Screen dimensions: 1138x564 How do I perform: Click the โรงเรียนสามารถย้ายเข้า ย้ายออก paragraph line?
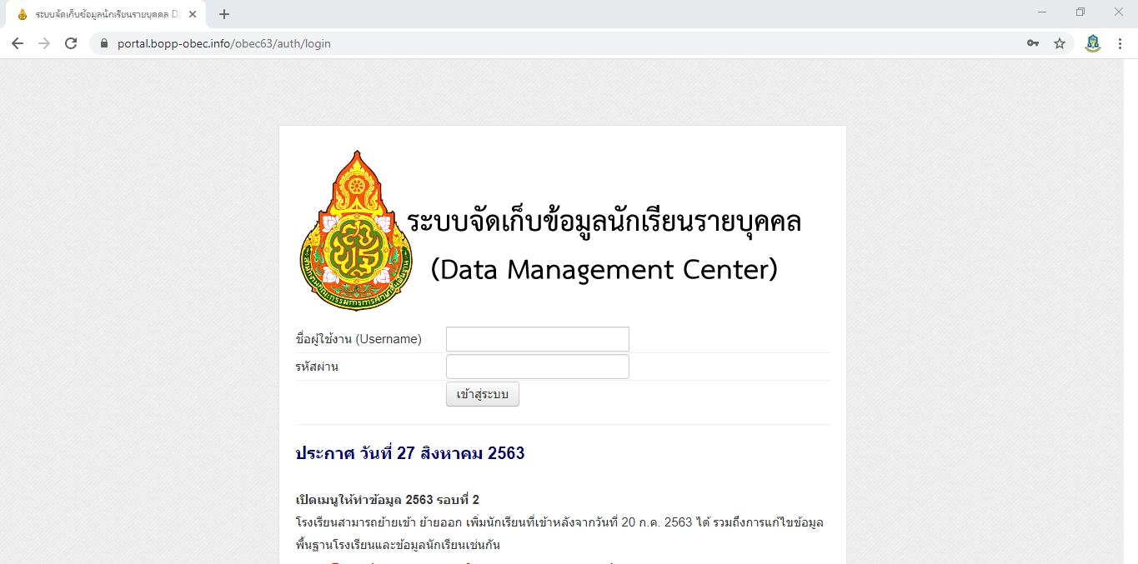click(x=560, y=522)
